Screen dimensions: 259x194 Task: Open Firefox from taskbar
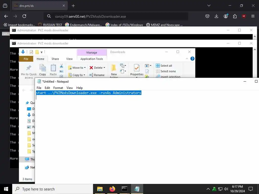[x=112, y=189]
